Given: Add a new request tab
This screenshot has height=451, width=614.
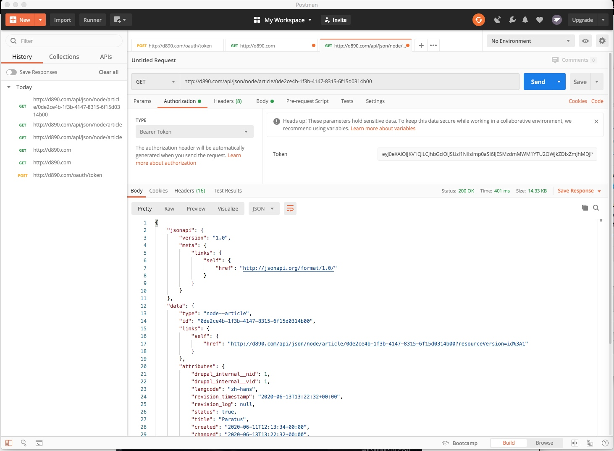Looking at the screenshot, I should (421, 45).
